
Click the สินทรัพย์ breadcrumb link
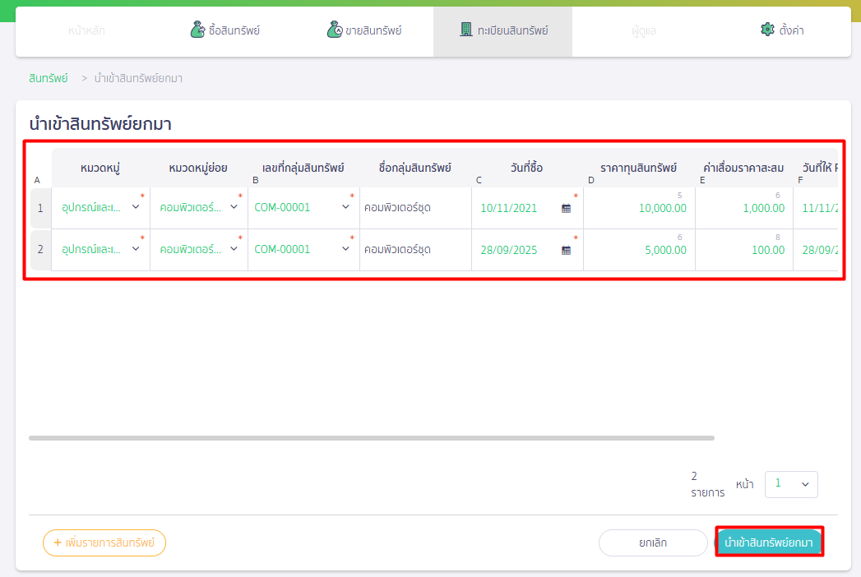pyautogui.click(x=48, y=78)
